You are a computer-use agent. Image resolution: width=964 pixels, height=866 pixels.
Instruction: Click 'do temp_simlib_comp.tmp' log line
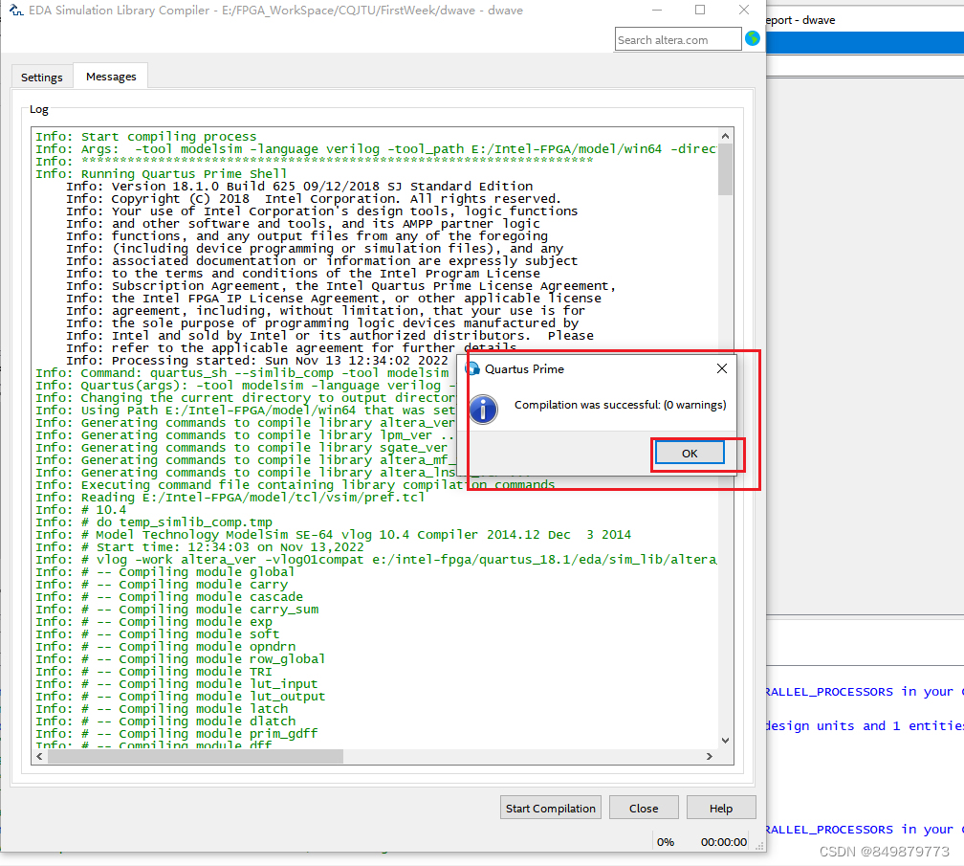[154, 522]
